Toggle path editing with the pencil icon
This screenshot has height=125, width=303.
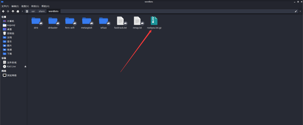tap(296, 11)
